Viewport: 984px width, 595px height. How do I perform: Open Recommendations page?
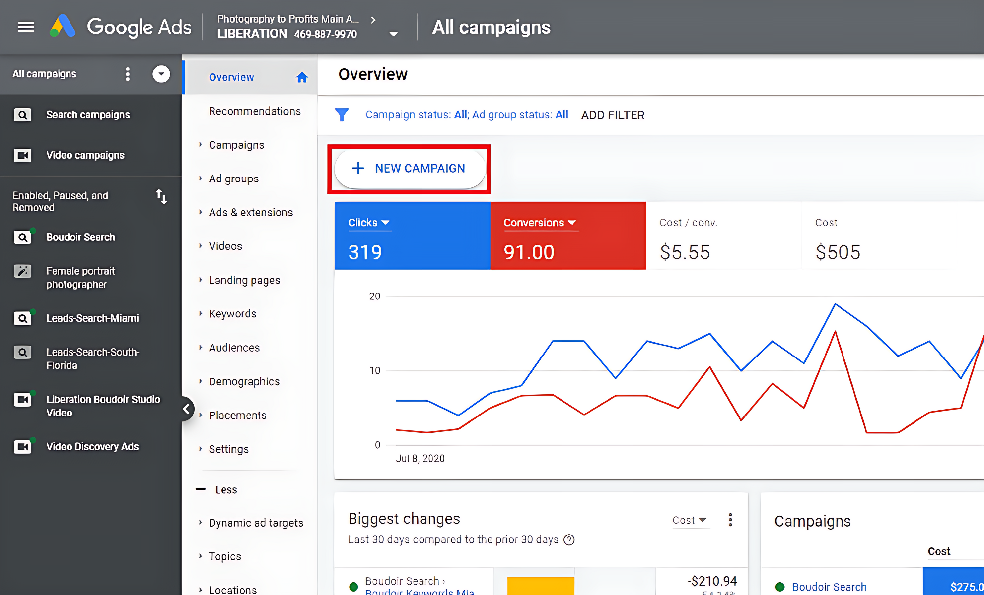[255, 111]
